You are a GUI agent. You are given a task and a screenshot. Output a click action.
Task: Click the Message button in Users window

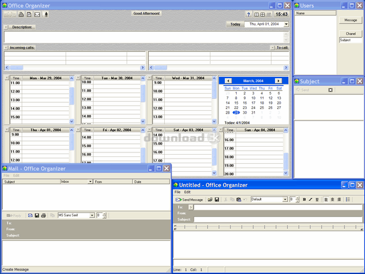tap(351, 21)
